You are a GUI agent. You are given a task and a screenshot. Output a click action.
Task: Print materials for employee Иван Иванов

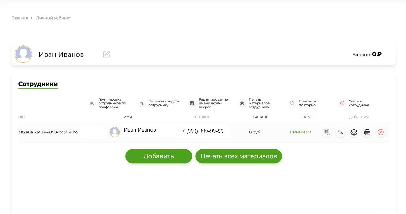click(367, 132)
